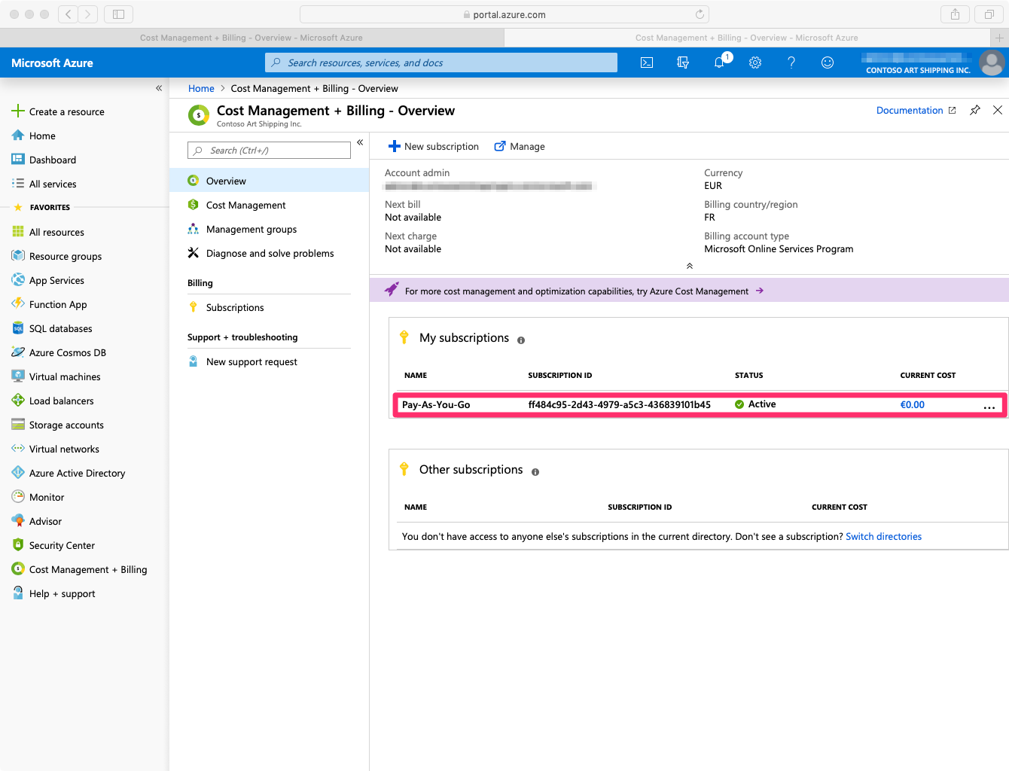The height and width of the screenshot is (771, 1009).
Task: Open New support request
Action: click(269, 361)
